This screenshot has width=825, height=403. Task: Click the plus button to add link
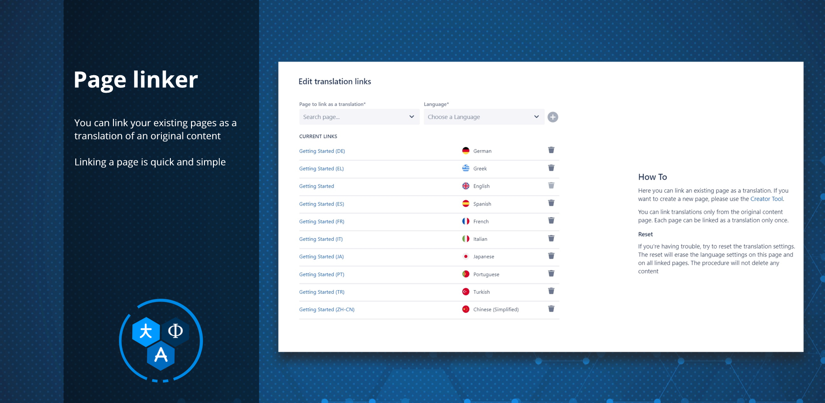coord(553,117)
